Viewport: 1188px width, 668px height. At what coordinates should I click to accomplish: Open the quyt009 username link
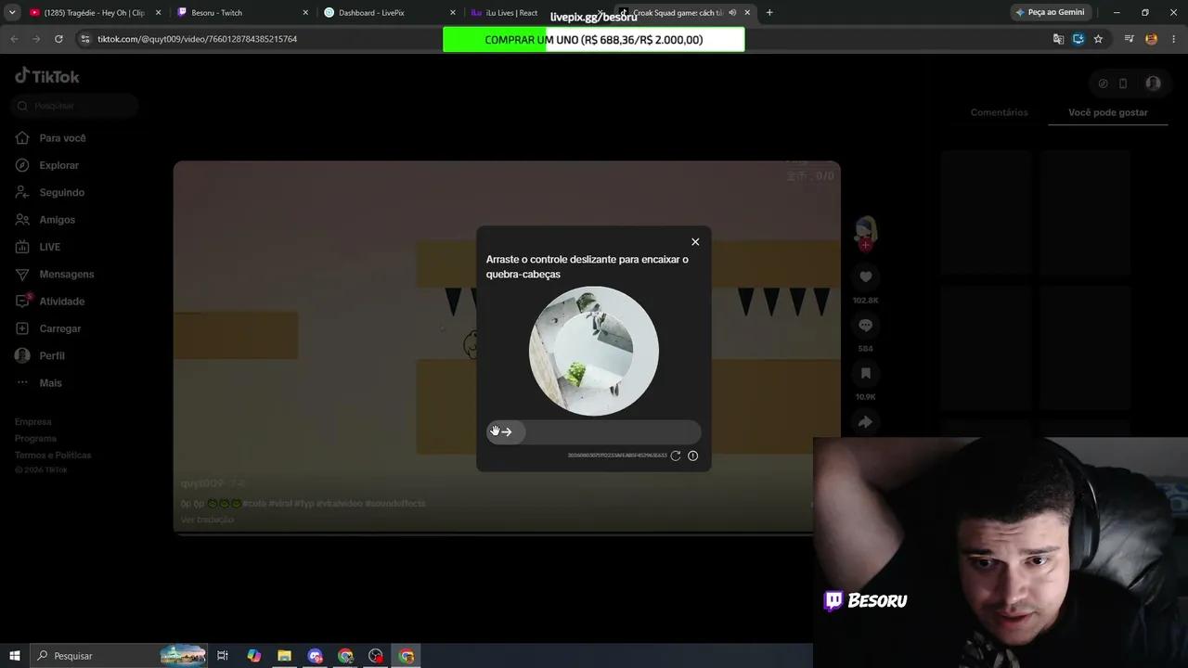click(x=202, y=483)
